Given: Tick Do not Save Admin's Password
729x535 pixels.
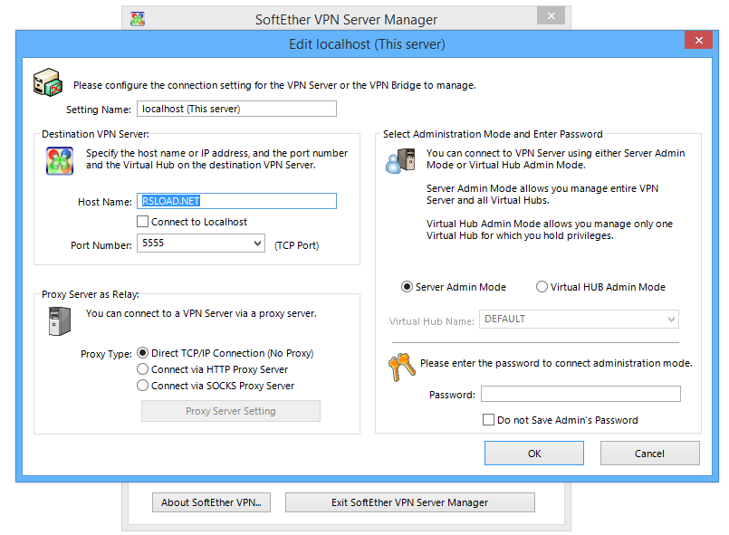Looking at the screenshot, I should [x=488, y=420].
